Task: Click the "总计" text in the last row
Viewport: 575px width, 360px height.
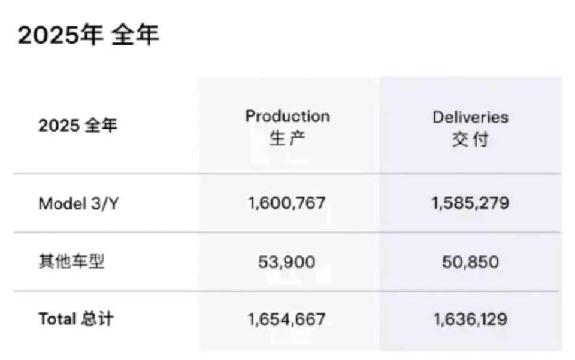Action: (96, 319)
